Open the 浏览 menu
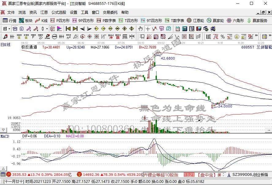 pos(22,13)
